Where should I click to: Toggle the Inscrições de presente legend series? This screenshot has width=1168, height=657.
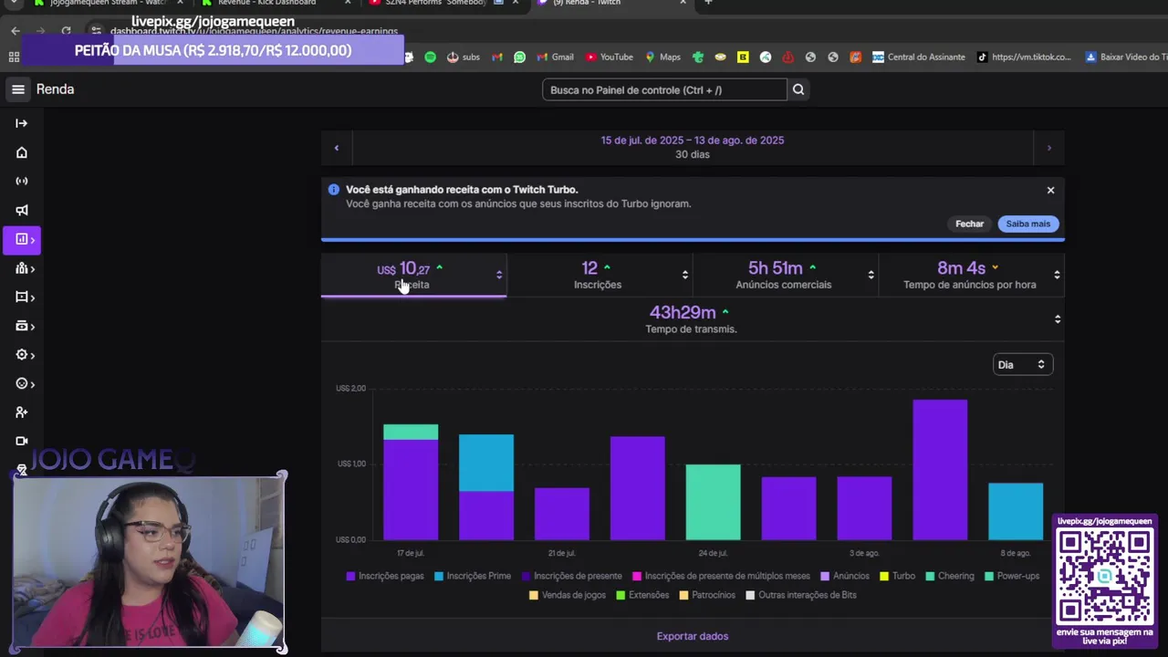[x=571, y=576]
